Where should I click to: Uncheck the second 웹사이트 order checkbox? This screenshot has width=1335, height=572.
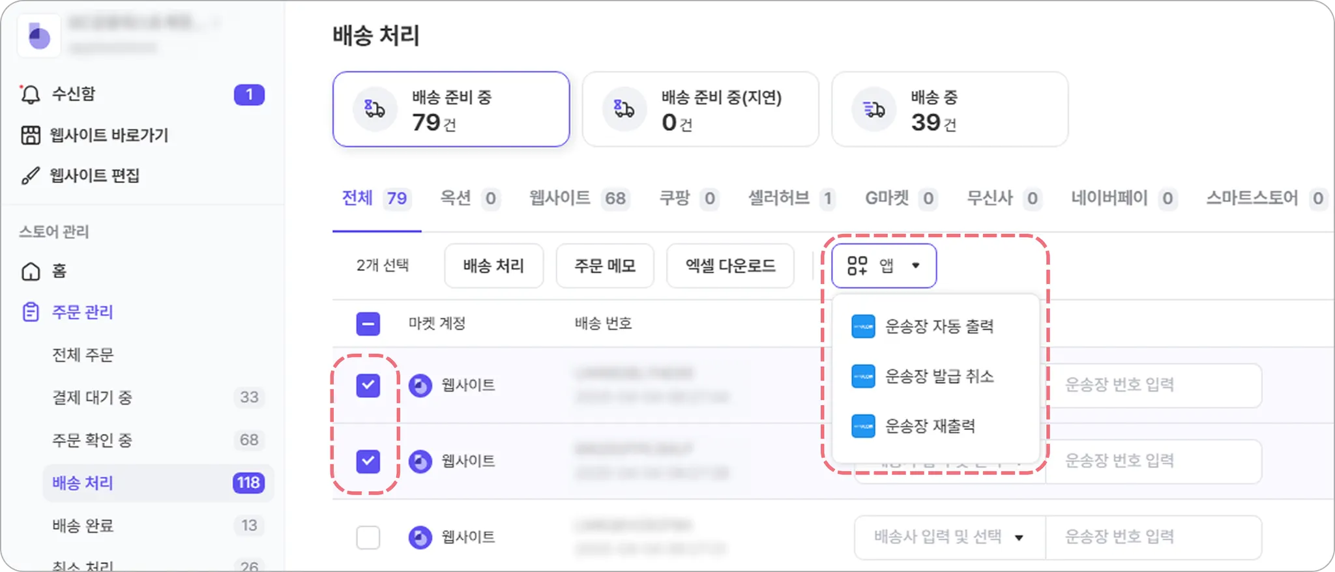tap(368, 461)
